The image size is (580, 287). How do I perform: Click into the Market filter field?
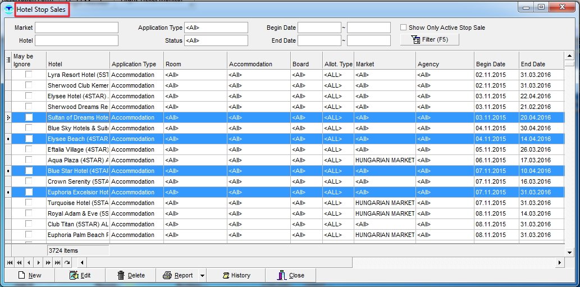76,28
